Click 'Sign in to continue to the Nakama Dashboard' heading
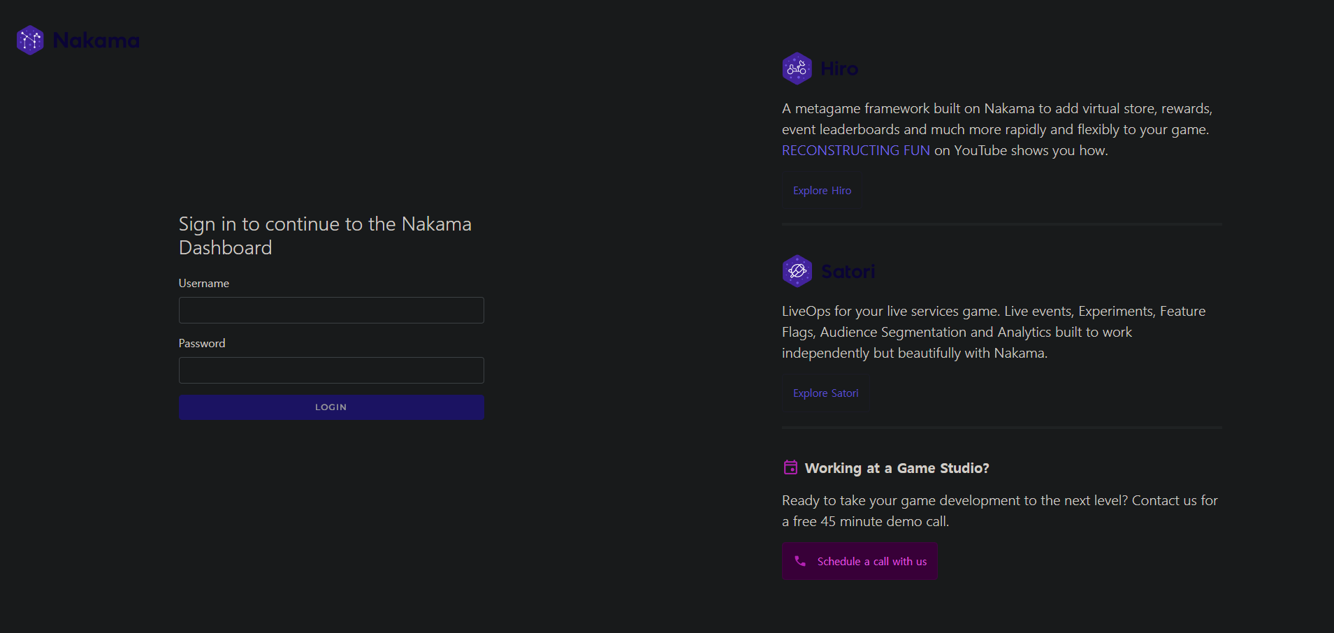 coord(325,235)
